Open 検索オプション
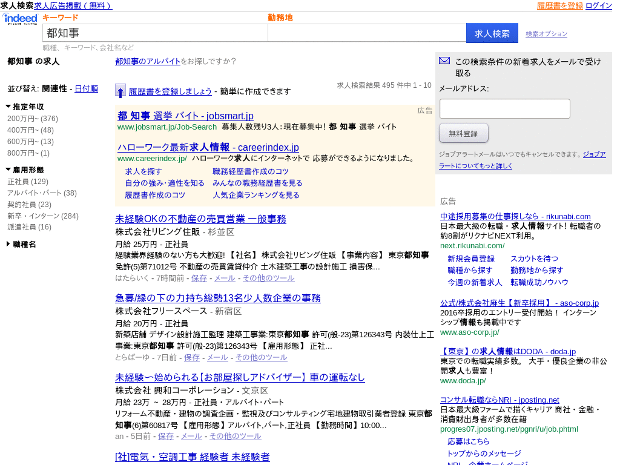 (x=547, y=33)
